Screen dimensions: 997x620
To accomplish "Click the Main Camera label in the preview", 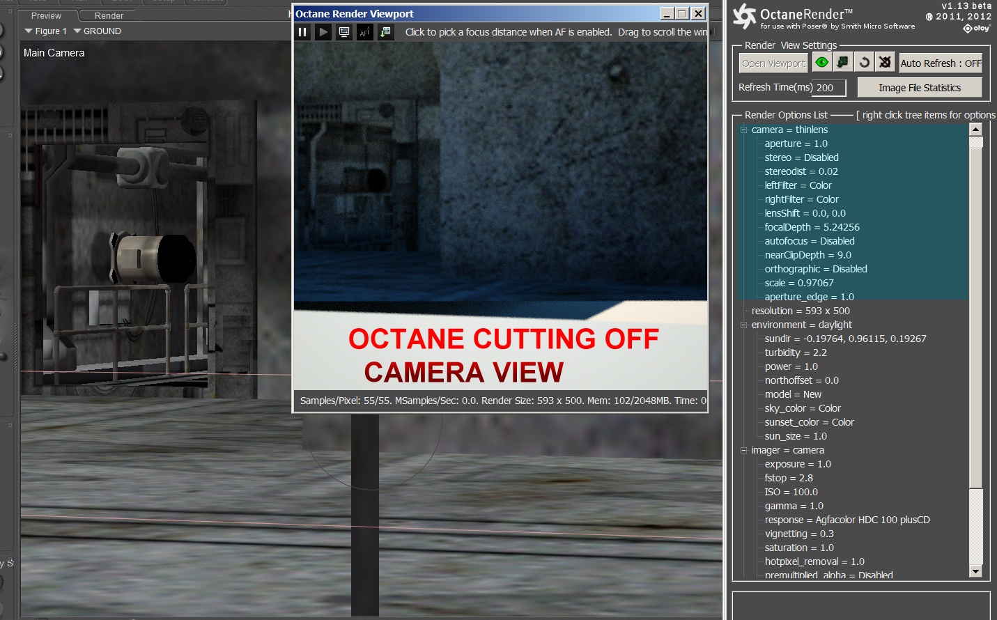I will (x=54, y=53).
